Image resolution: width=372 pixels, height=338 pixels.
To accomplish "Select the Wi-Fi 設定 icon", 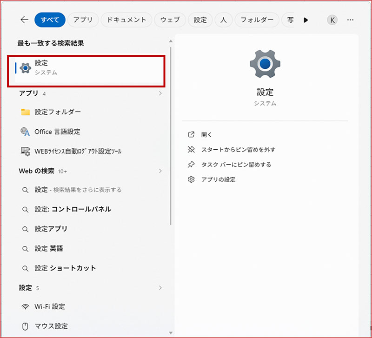I will pos(26,306).
